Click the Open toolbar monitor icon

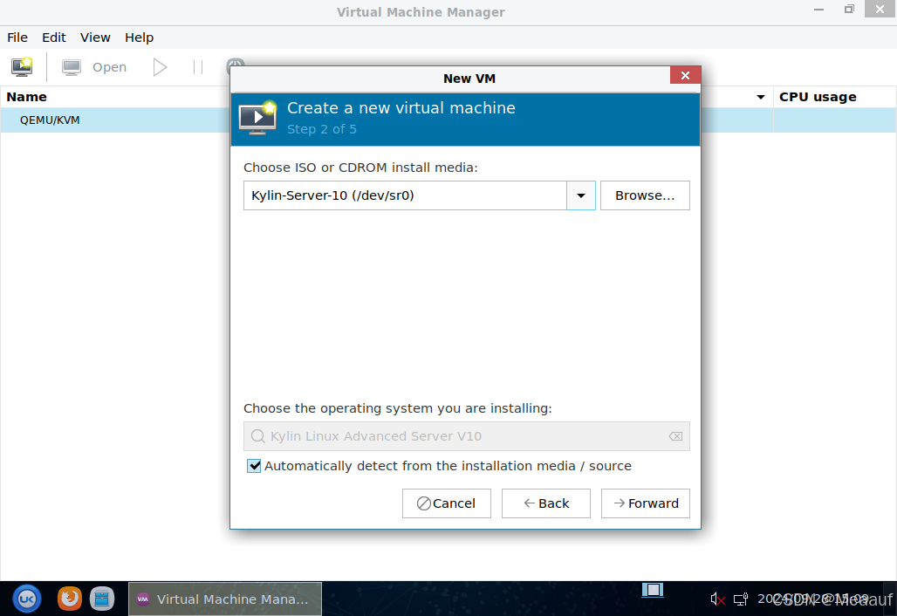point(72,67)
